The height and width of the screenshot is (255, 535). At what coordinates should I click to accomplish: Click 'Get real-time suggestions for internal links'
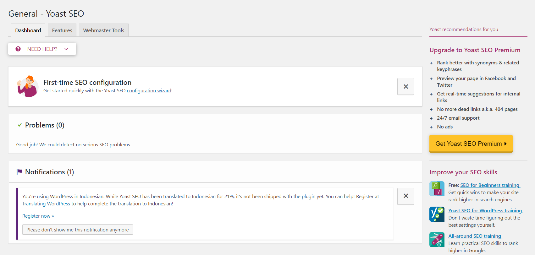click(478, 97)
